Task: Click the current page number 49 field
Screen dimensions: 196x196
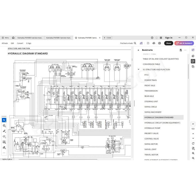Action: click(x=193, y=124)
